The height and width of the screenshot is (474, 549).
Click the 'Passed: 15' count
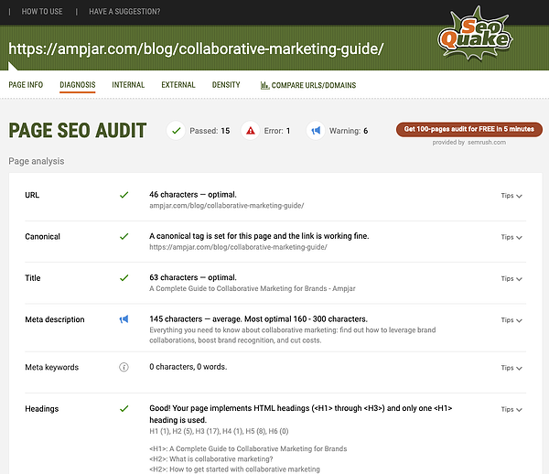coord(210,131)
